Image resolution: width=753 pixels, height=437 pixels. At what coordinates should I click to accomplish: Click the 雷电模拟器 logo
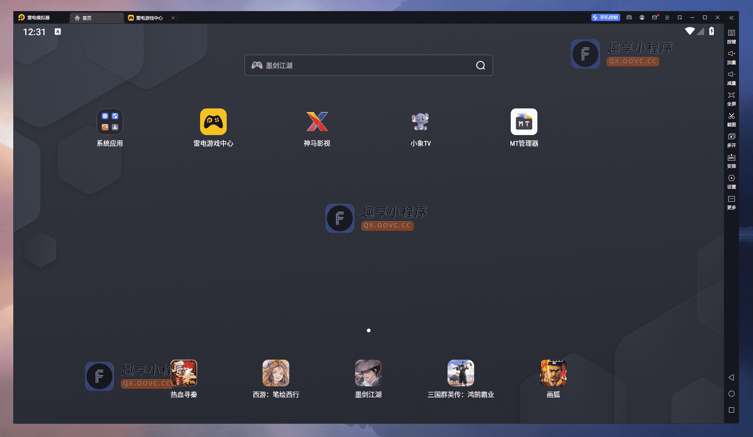[x=34, y=17]
